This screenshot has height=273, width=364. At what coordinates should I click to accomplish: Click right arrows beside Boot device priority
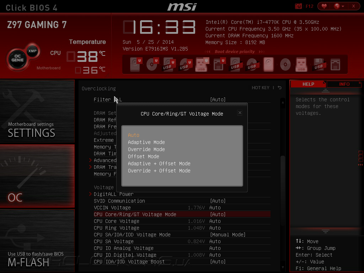262,52
